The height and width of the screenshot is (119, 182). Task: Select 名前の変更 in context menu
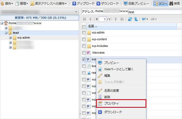(x=112, y=91)
